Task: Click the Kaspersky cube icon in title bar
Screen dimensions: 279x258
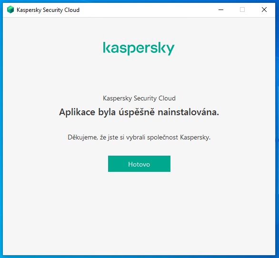Action: pyautogui.click(x=10, y=10)
